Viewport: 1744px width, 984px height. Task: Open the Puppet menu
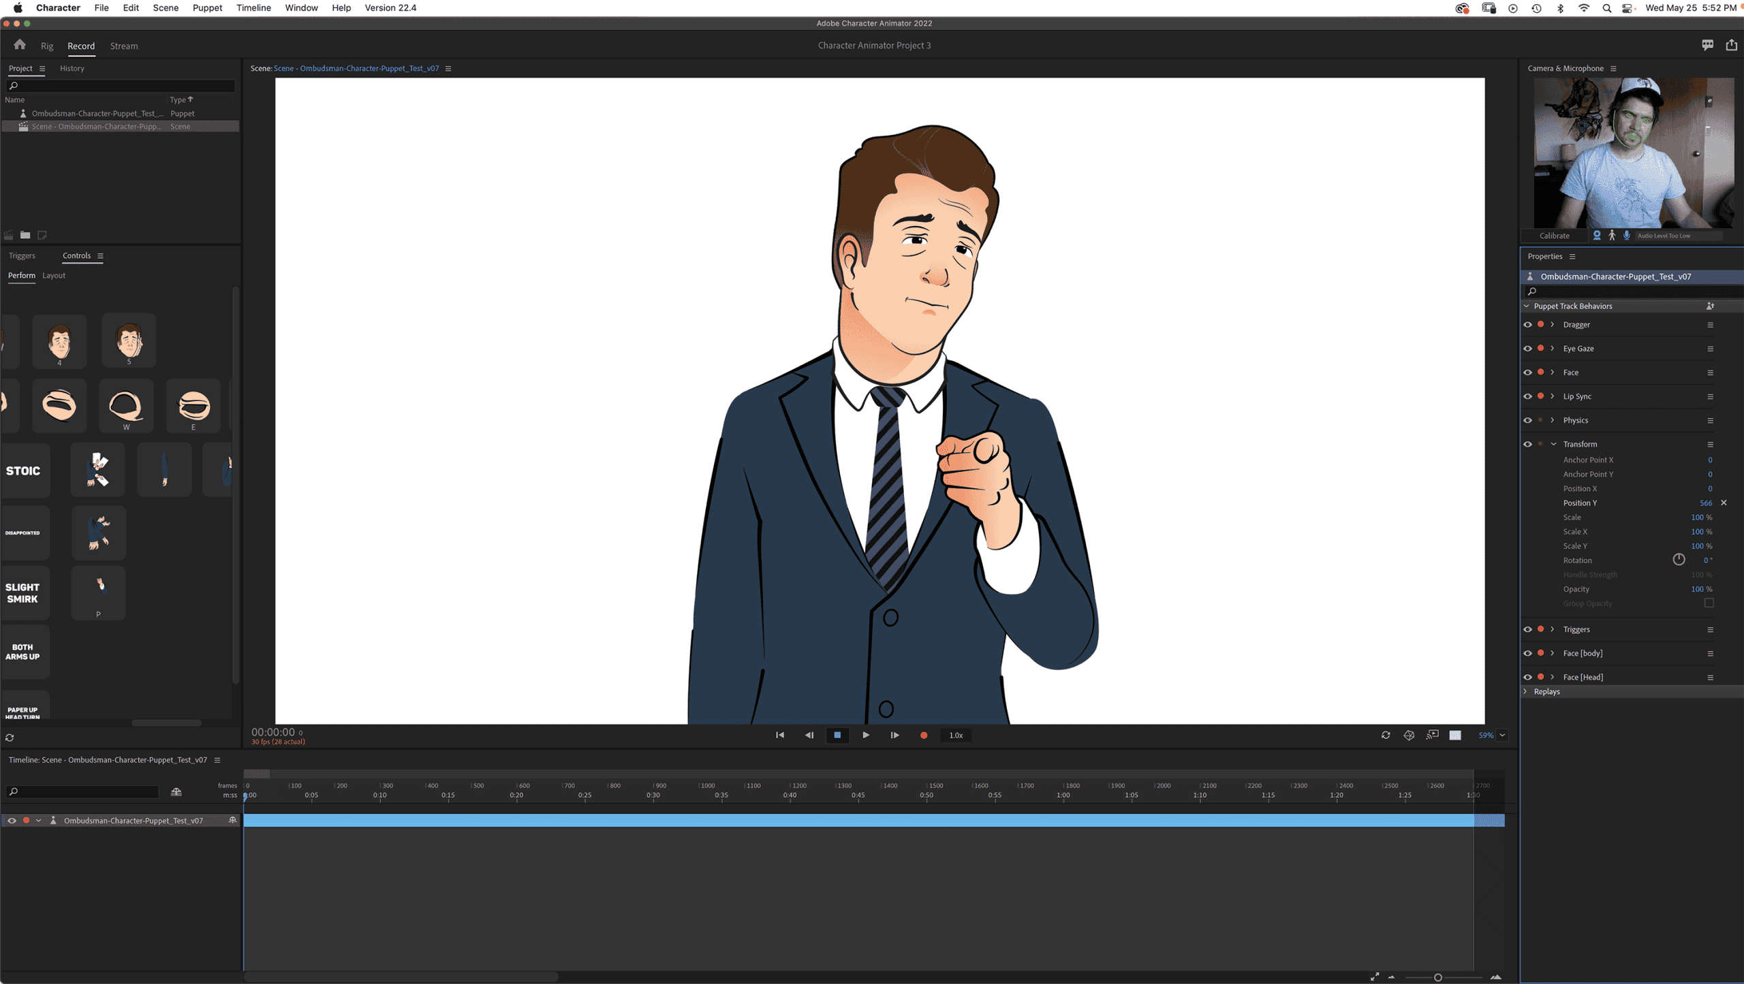click(x=207, y=7)
